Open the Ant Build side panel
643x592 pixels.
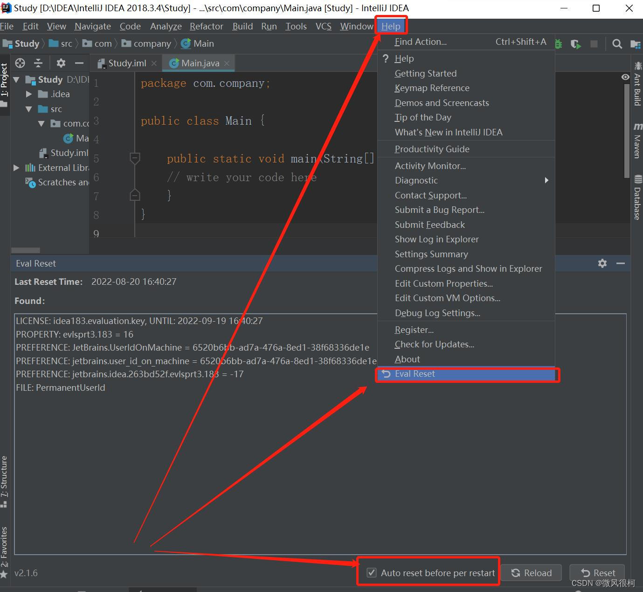(x=637, y=85)
